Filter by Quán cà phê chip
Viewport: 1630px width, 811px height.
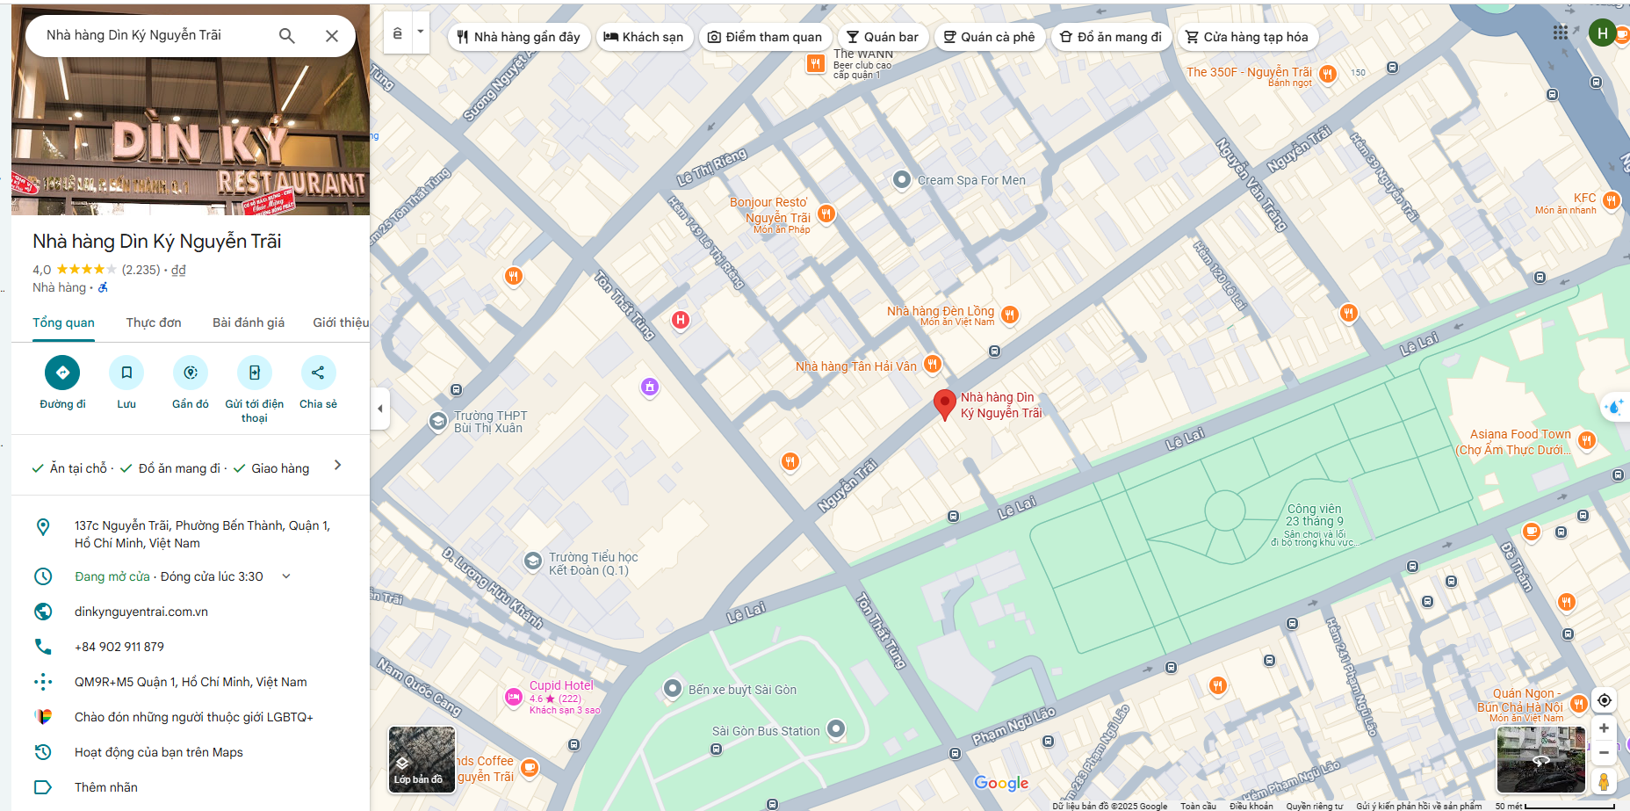(x=989, y=37)
